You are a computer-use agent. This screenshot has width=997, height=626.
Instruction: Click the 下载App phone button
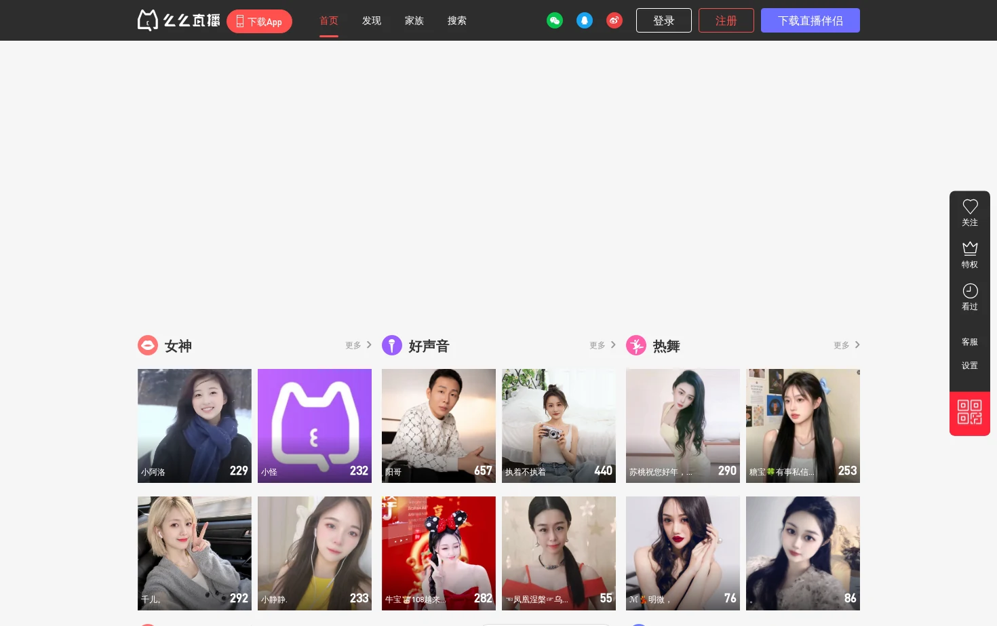pos(259,21)
